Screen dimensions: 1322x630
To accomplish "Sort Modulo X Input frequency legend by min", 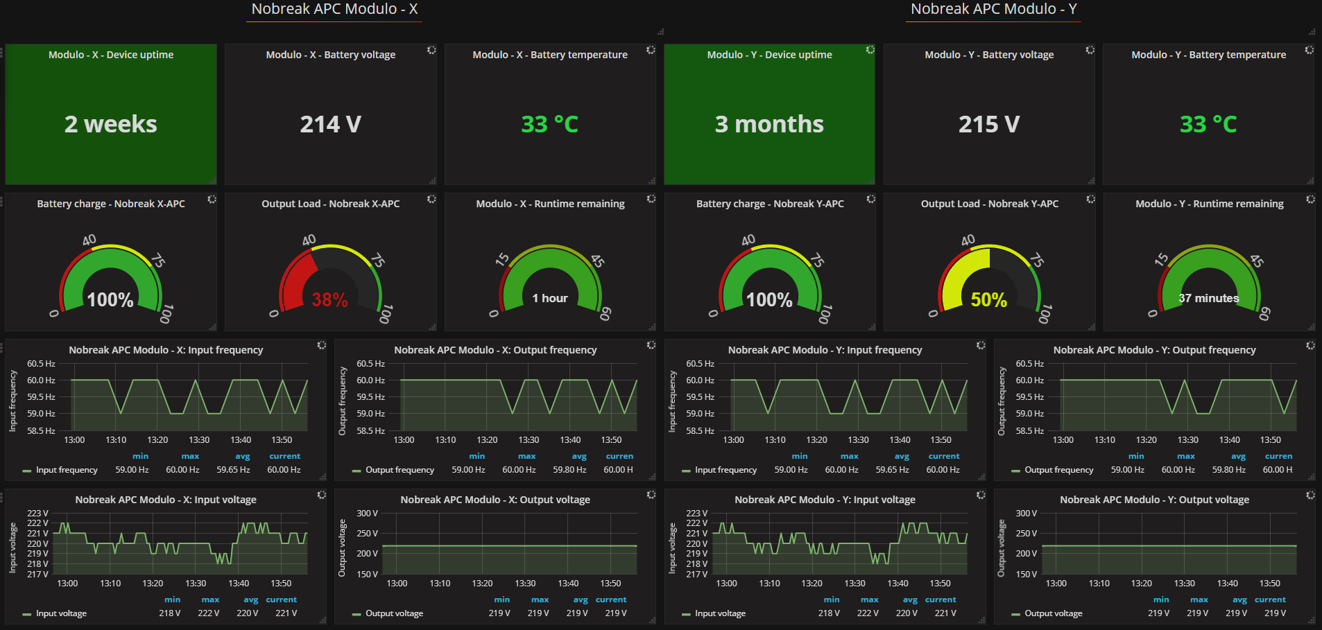I will [141, 456].
